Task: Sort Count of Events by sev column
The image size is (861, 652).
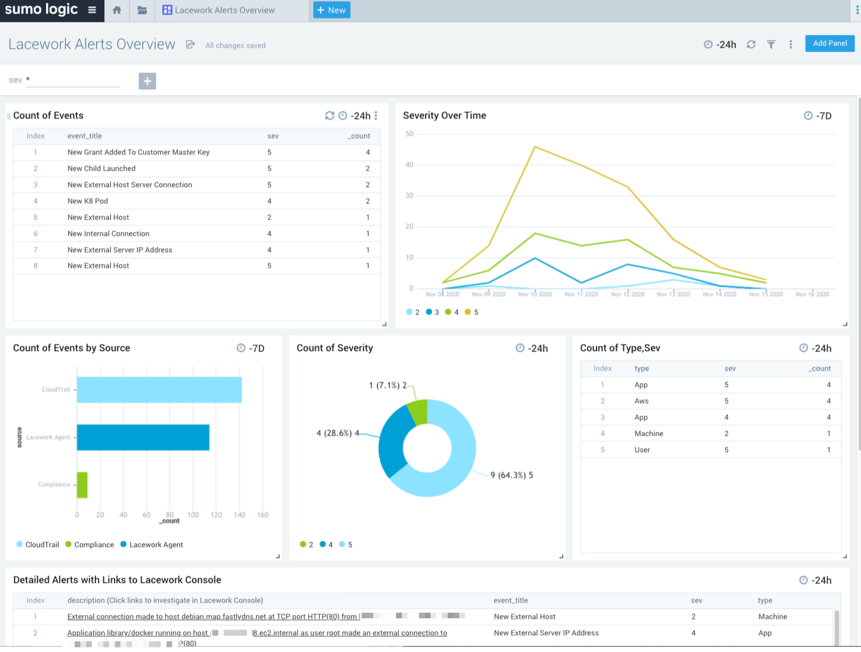Action: tap(273, 136)
